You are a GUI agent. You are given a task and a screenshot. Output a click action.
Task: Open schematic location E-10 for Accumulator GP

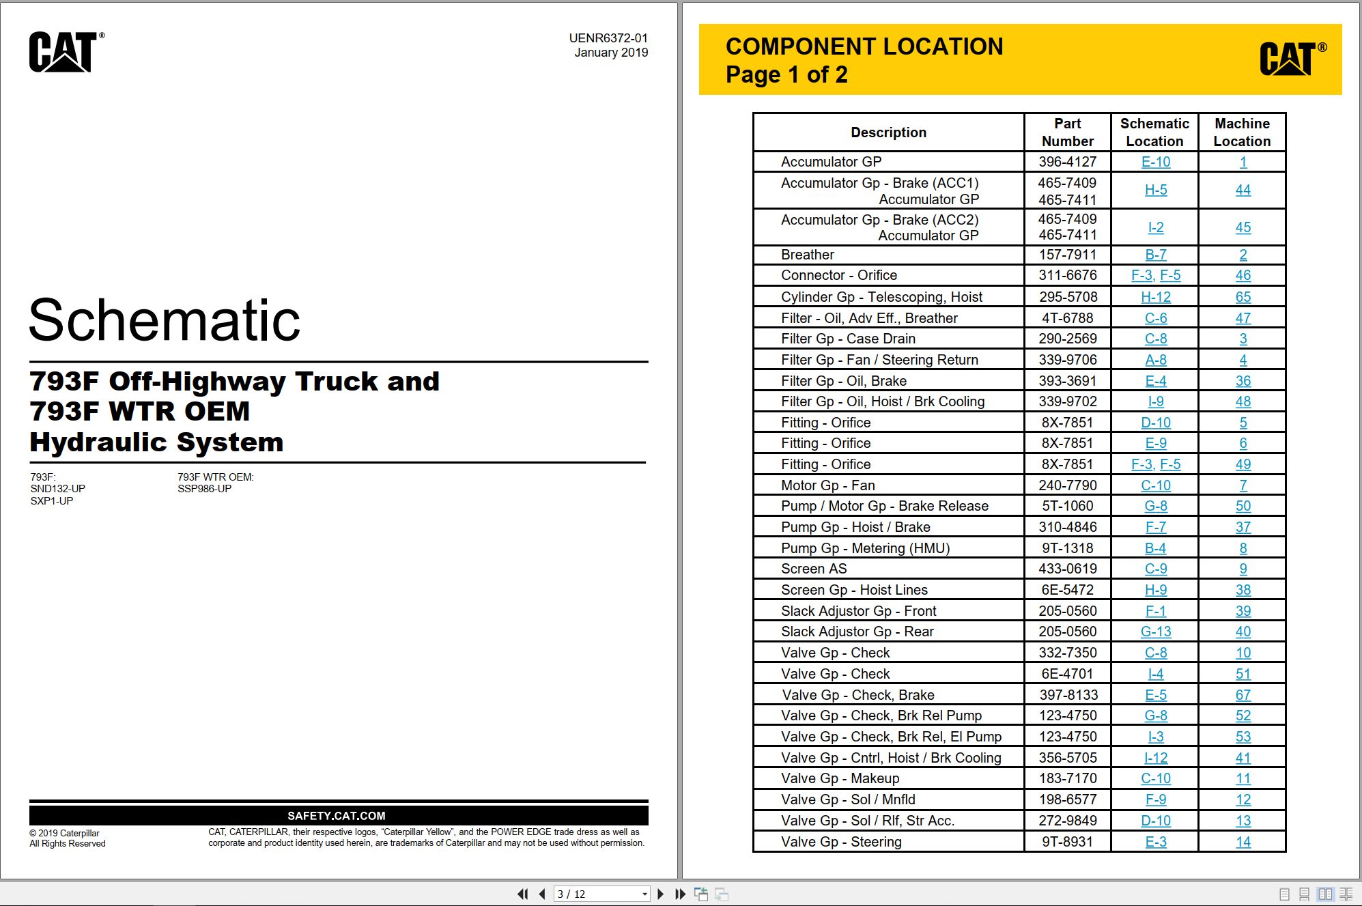tap(1156, 162)
